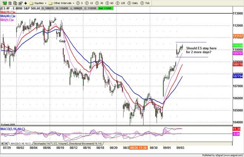Image resolution: width=244 pixels, height=157 pixels.
Task: Open the MACD(3,16,10,C) study tab
Action: [x=21, y=144]
